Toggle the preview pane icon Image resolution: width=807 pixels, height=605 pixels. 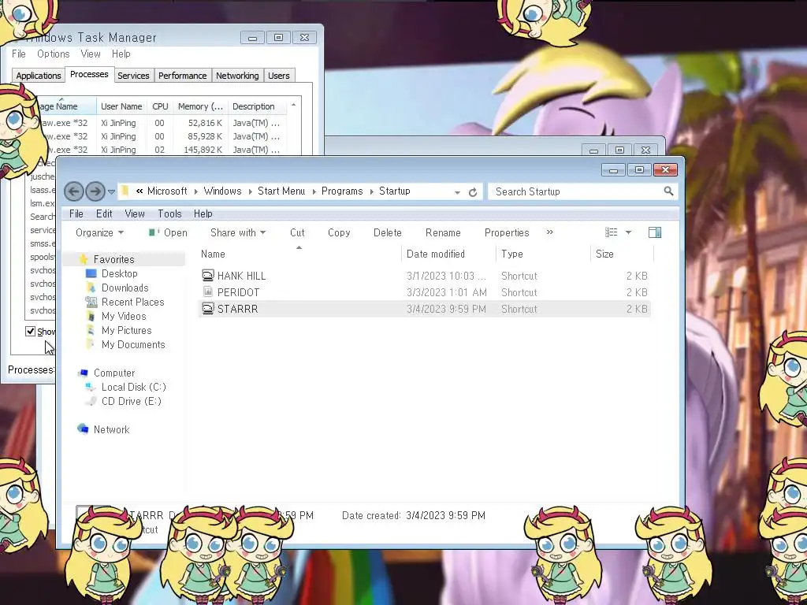pyautogui.click(x=655, y=232)
